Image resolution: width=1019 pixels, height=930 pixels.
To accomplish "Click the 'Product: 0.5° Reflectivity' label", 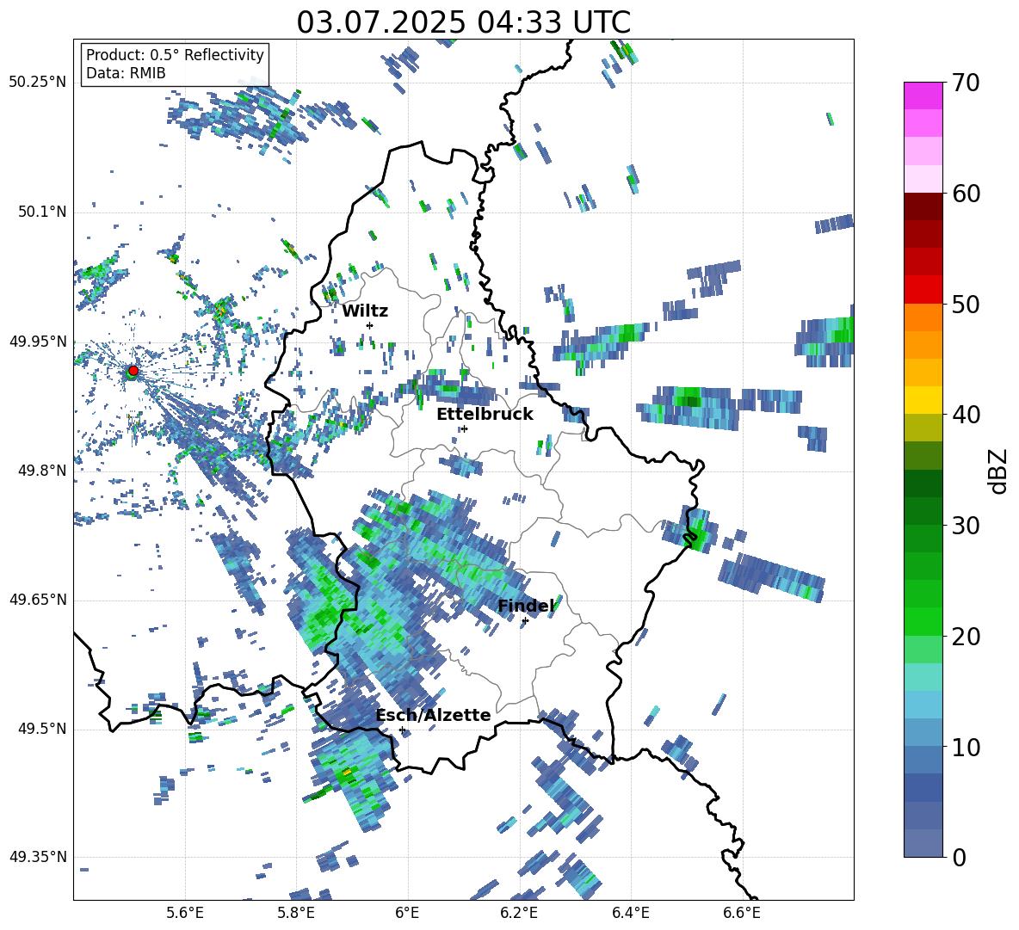I will click(175, 54).
